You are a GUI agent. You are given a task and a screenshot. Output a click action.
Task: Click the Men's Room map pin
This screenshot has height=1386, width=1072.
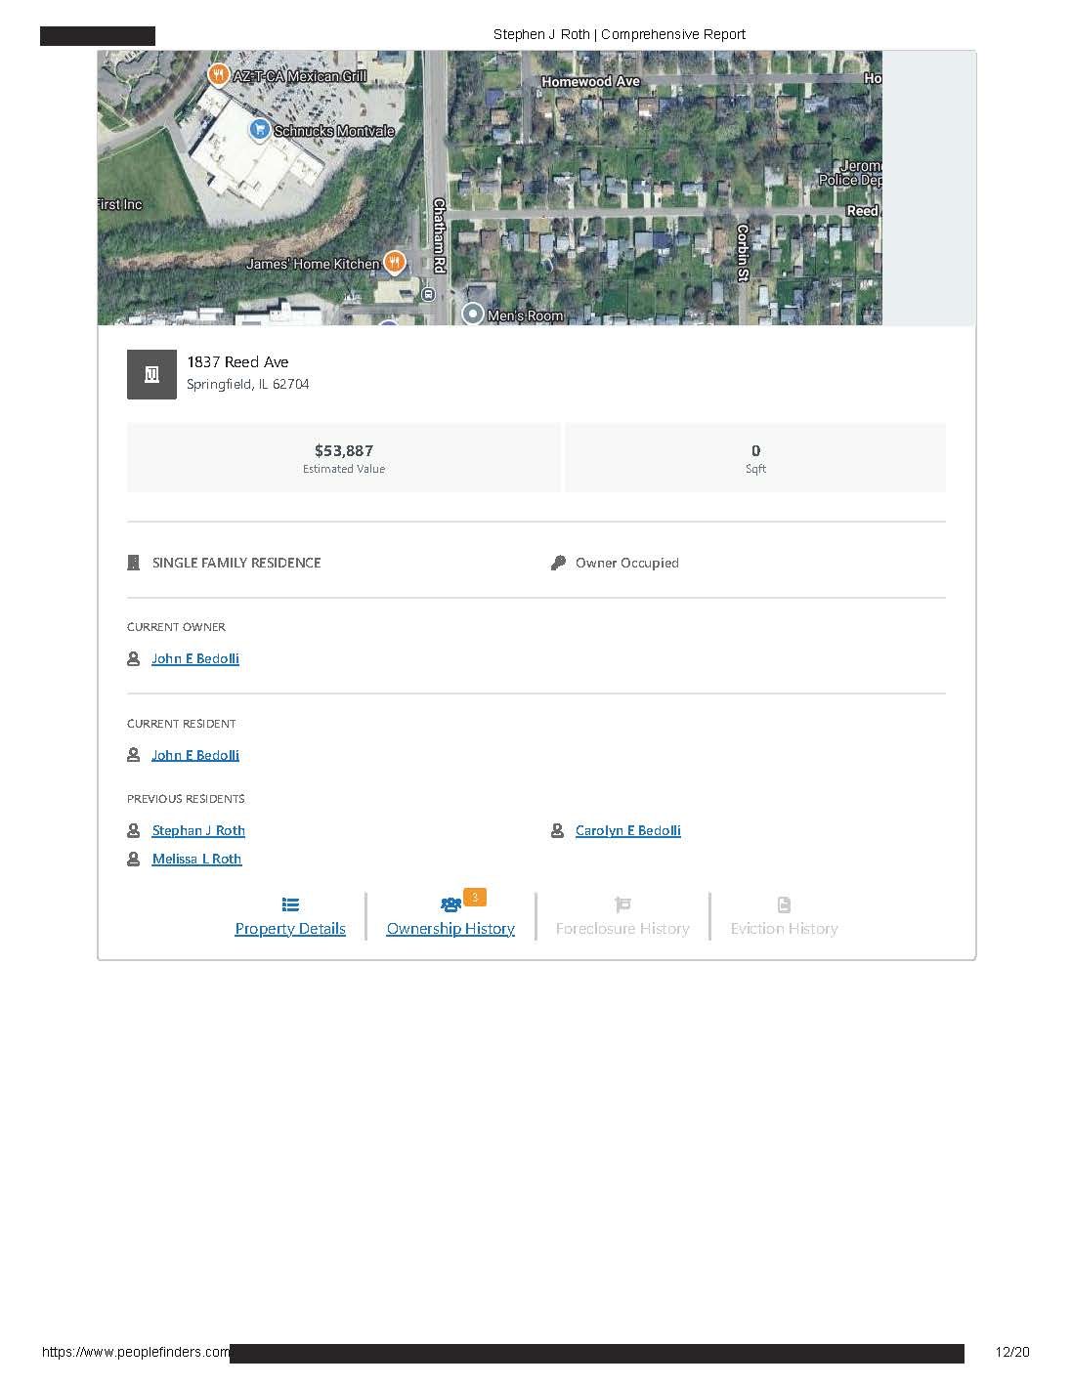coord(473,314)
